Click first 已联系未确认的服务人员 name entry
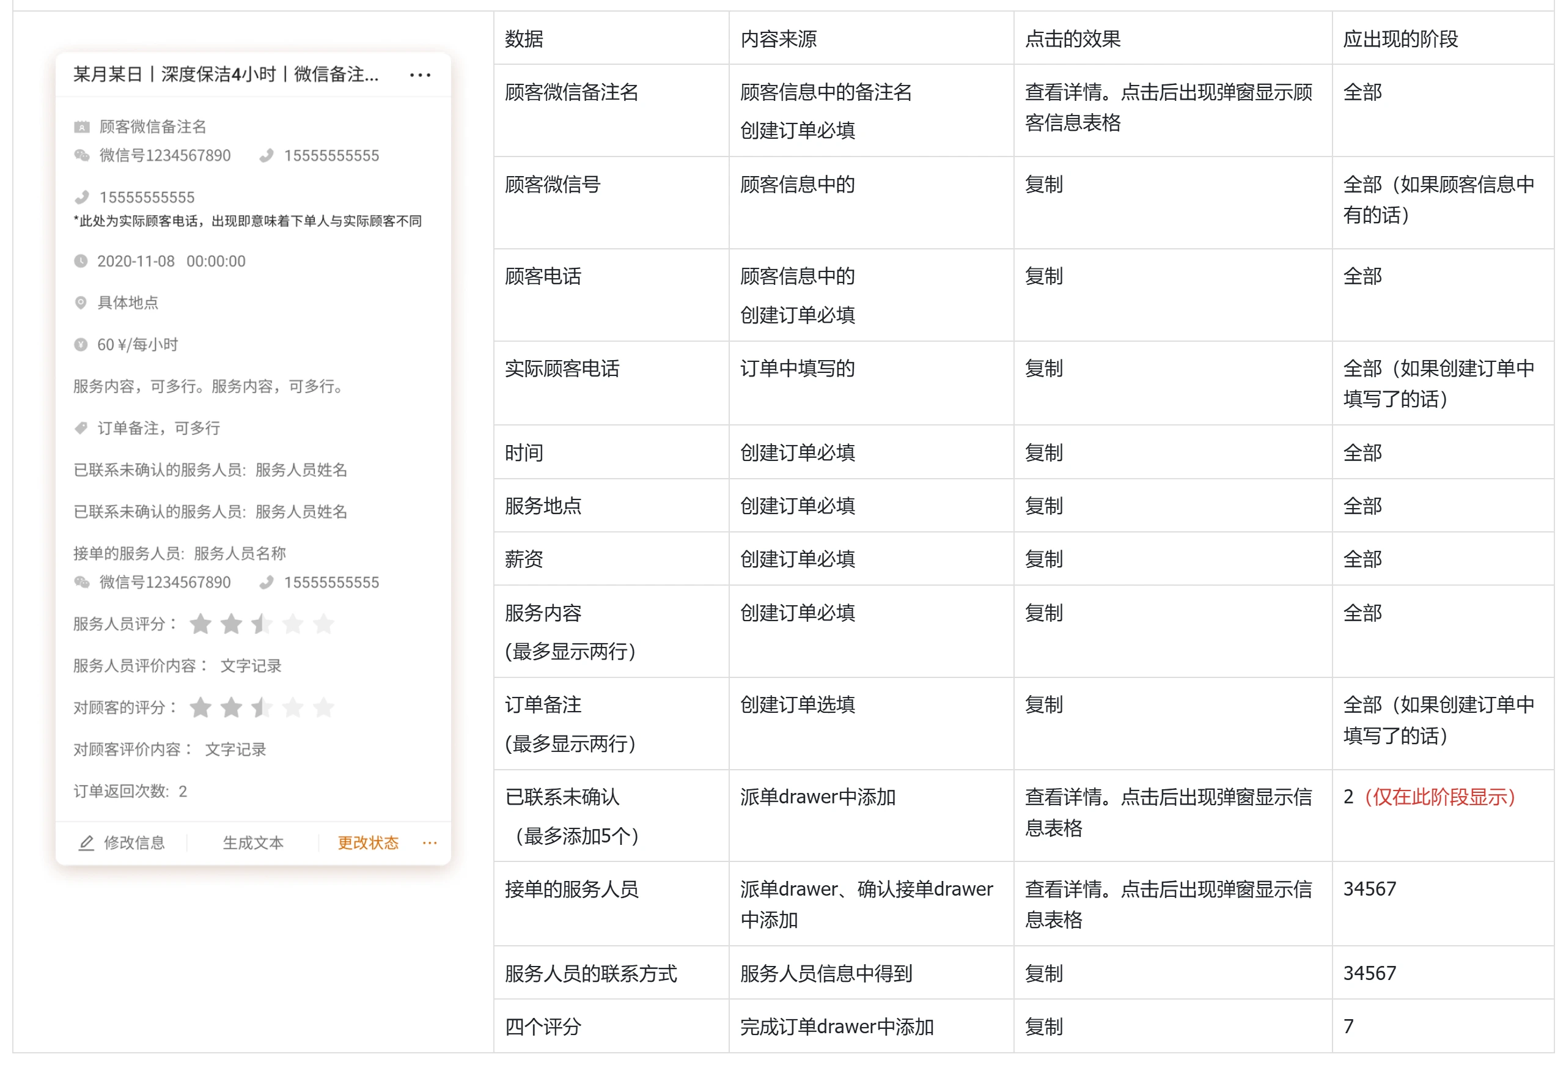1566x1087 pixels. pos(301,470)
